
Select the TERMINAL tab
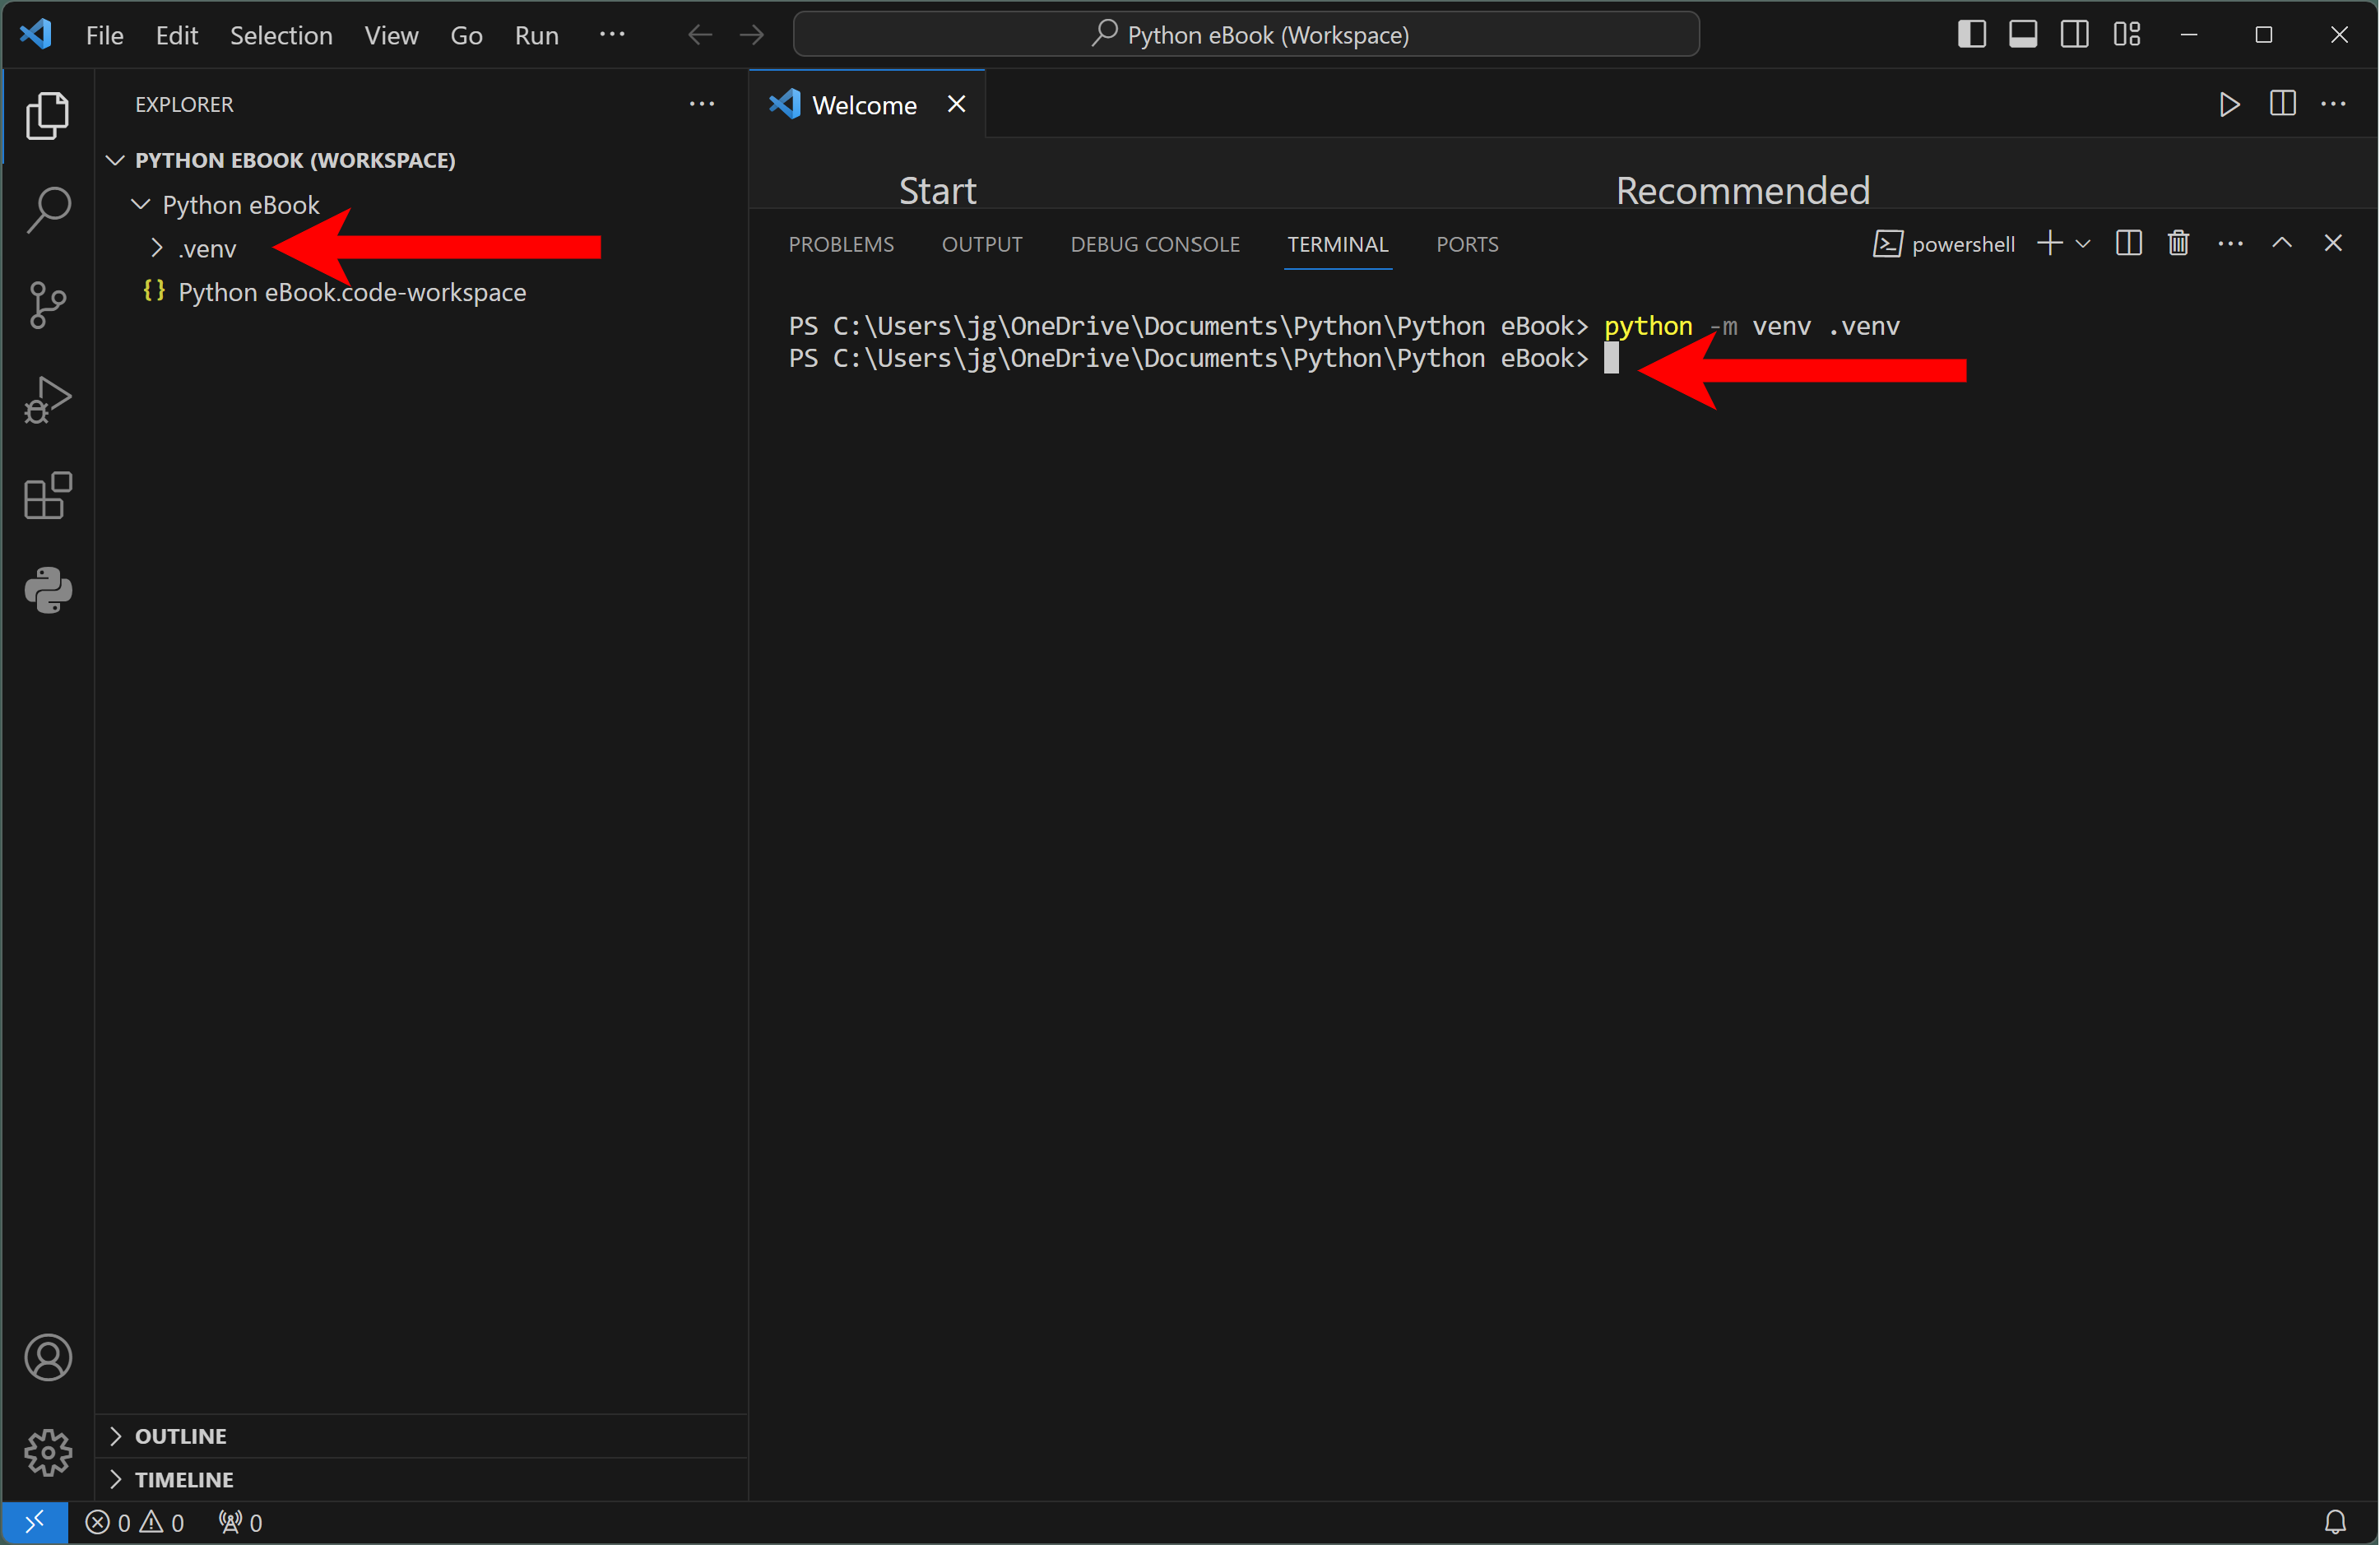point(1338,244)
